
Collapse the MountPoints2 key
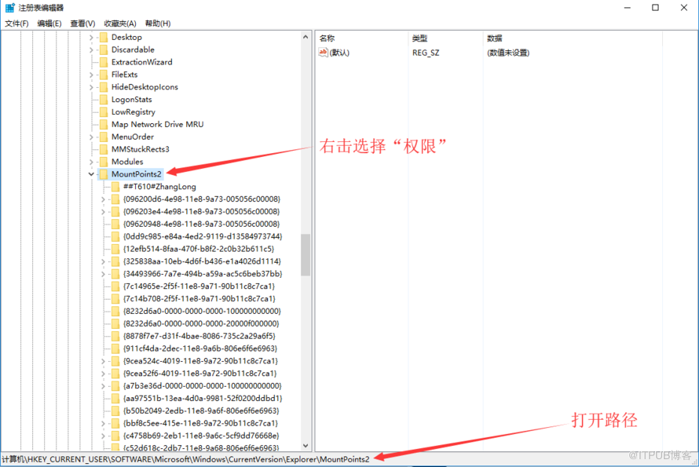[91, 174]
